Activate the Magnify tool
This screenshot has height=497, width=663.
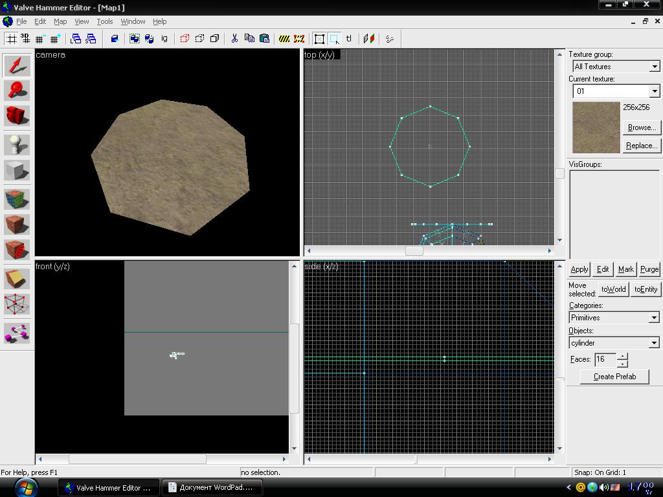point(17,91)
